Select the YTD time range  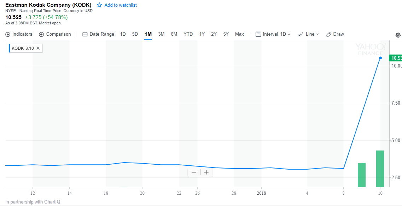188,34
